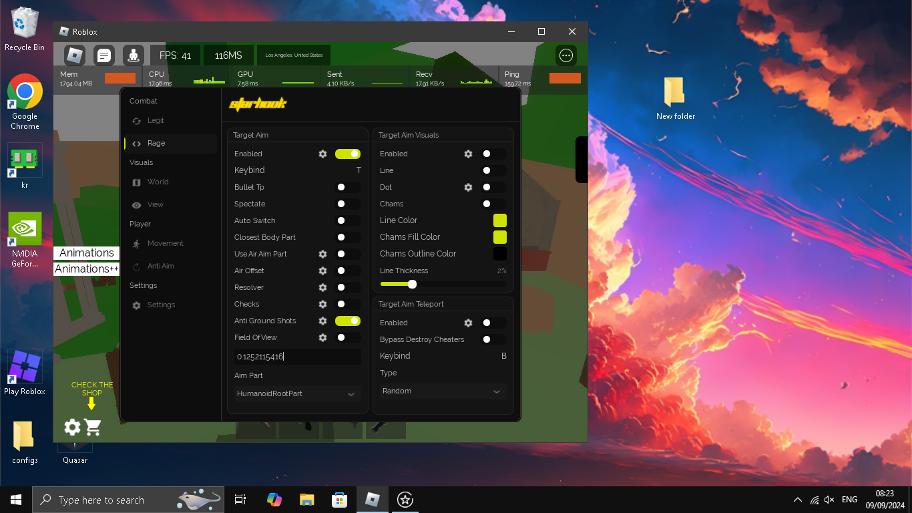Image resolution: width=912 pixels, height=513 pixels.
Task: Open gear settings for Checks
Action: (322, 304)
